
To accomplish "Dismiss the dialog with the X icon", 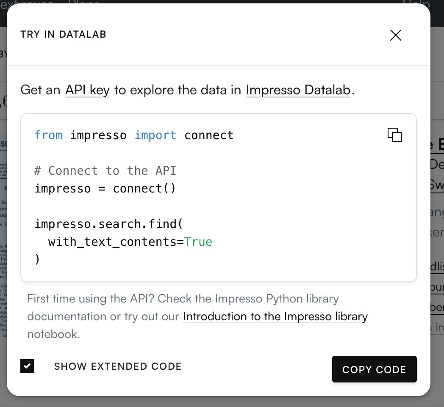I will [395, 35].
